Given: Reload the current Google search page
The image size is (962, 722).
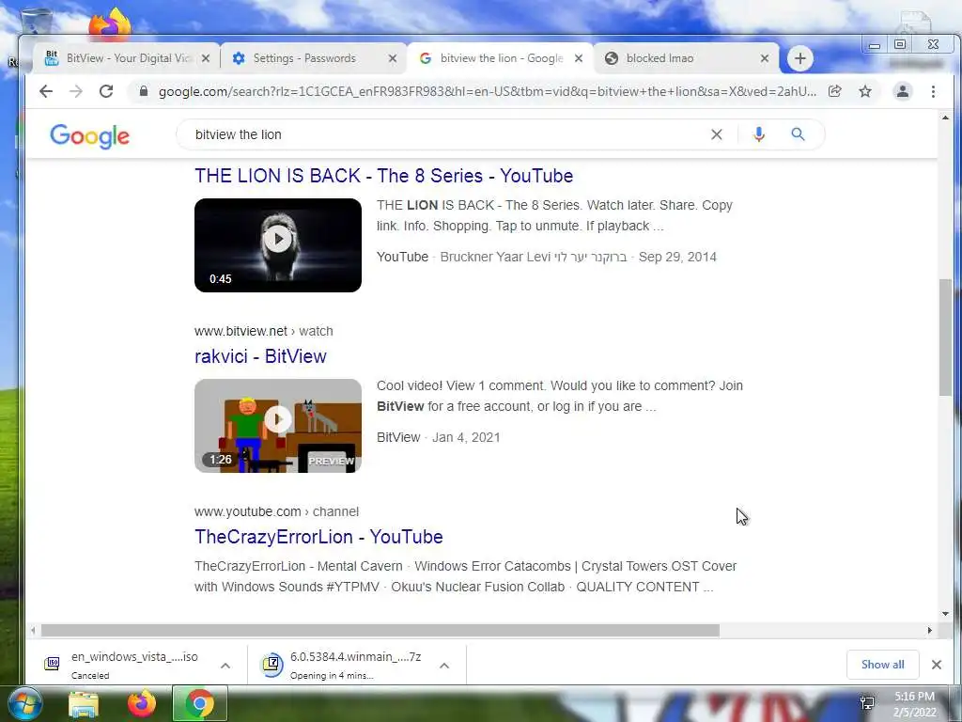Looking at the screenshot, I should tap(106, 91).
